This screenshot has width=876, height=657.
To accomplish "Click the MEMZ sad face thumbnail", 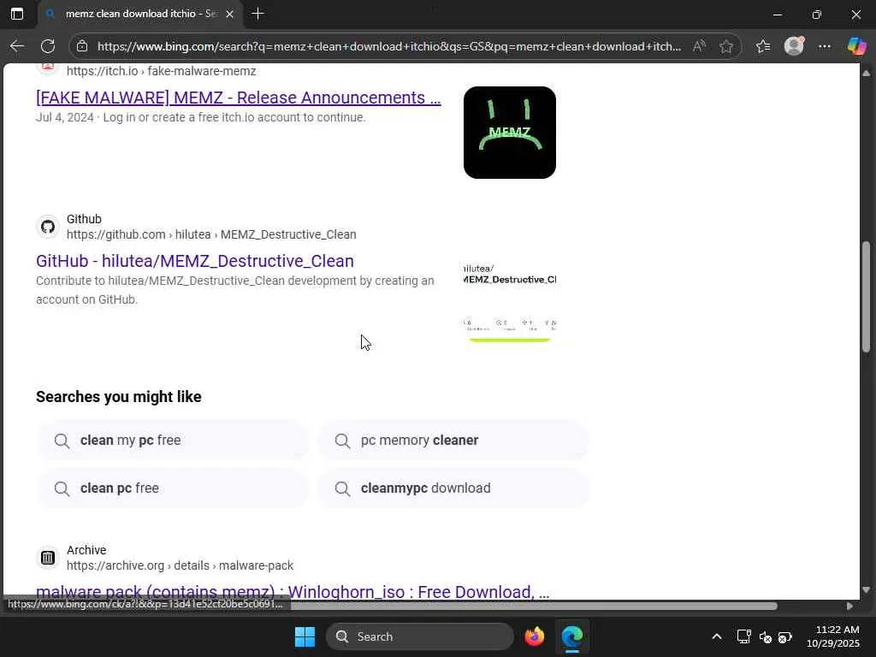I will 510,133.
